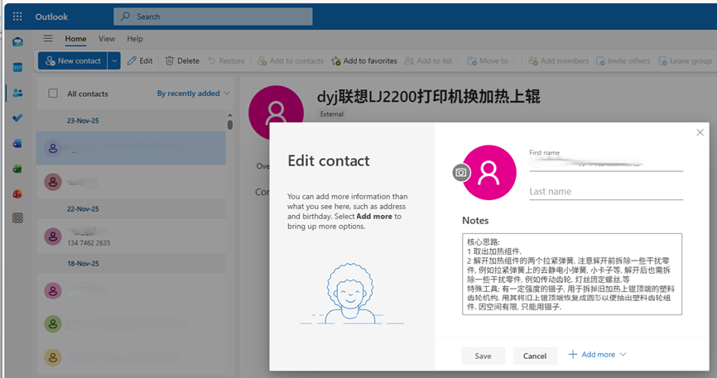The image size is (717, 378).
Task: Click the 18-Nov-25 date group header
Action: (x=83, y=264)
